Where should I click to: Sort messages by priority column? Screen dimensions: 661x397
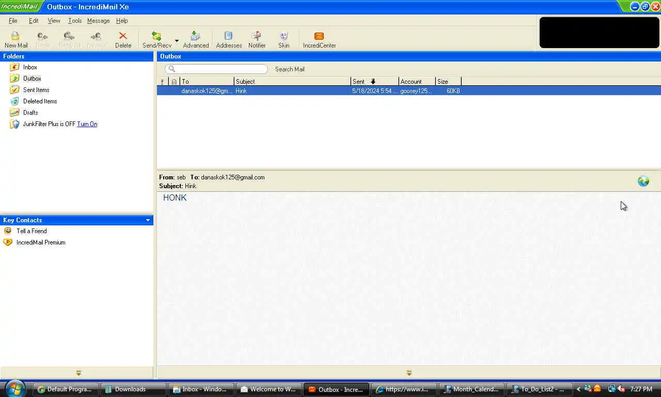pyautogui.click(x=162, y=82)
